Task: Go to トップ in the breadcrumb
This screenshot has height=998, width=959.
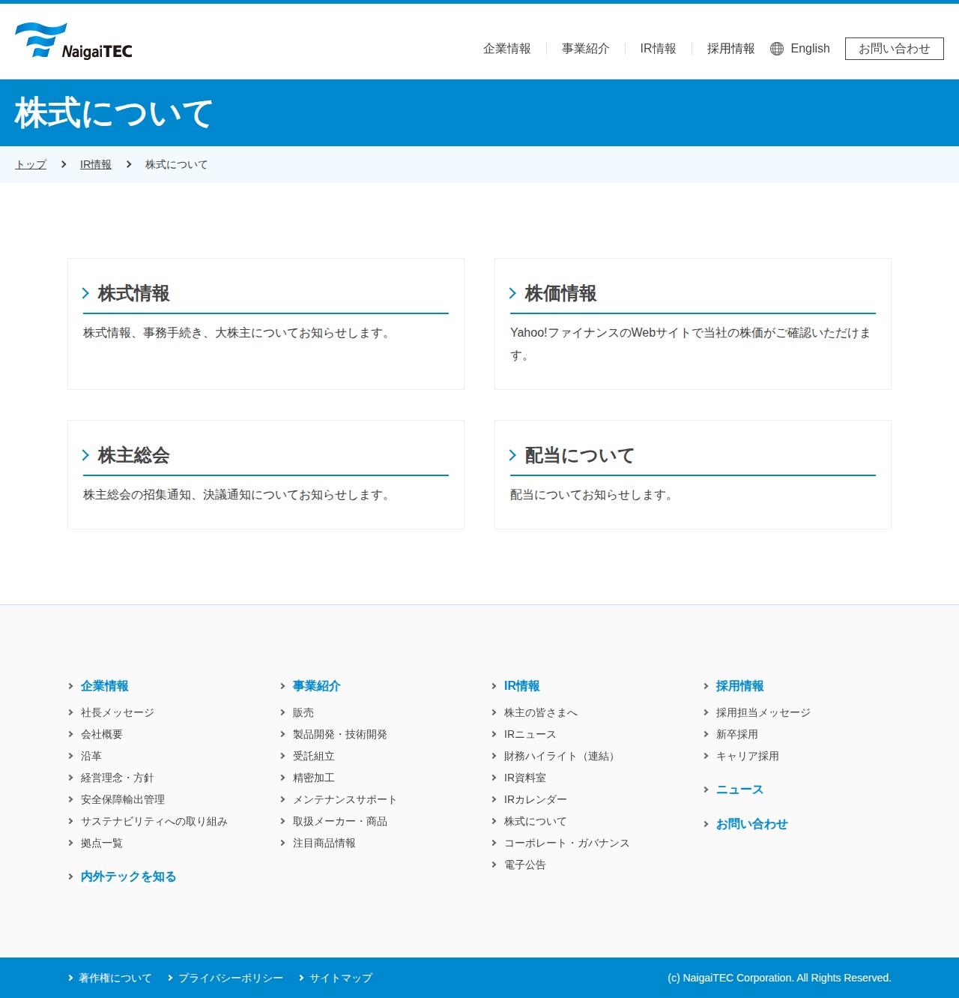Action: pos(31,164)
